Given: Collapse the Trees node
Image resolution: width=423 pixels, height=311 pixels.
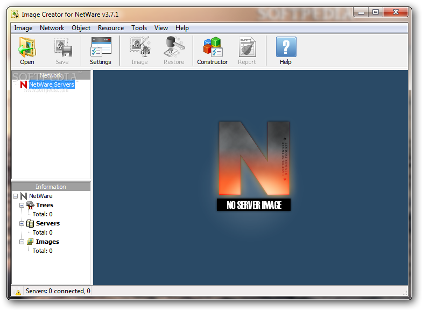Looking at the screenshot, I should click(22, 205).
